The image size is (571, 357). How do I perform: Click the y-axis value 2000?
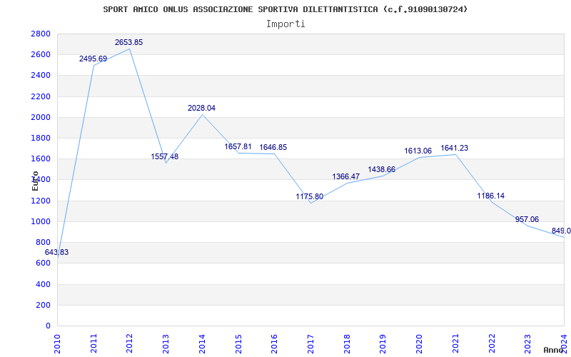point(41,117)
